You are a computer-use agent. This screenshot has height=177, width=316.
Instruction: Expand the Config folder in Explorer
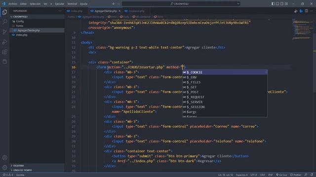point(37,21)
